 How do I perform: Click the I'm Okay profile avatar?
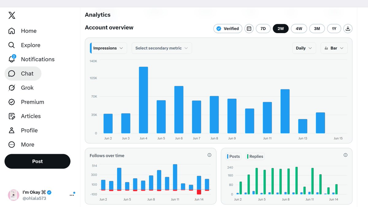pyautogui.click(x=13, y=195)
